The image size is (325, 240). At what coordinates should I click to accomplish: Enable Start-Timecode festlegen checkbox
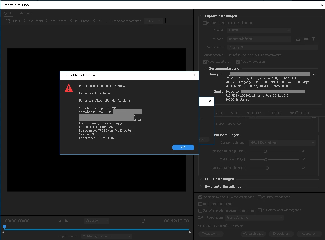coord(200,210)
